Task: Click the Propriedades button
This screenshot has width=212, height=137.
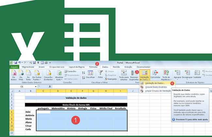Action: 72,75
